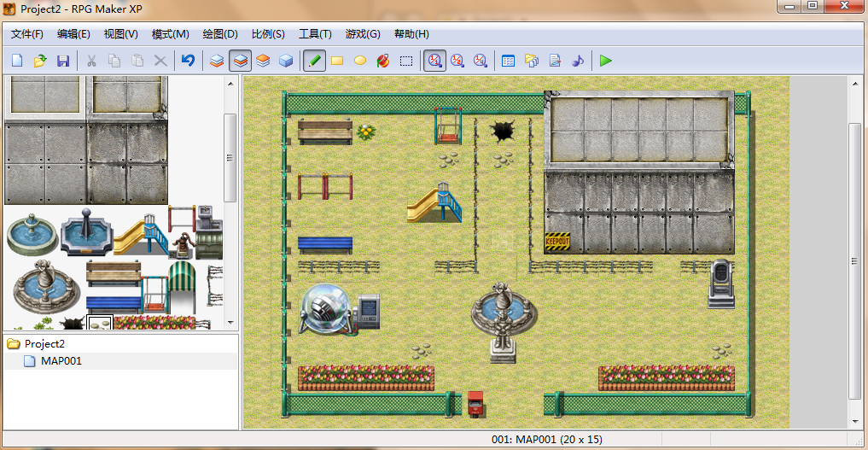Click the status bar text 001: MAP001 (20 x 15)
This screenshot has width=868, height=450.
(547, 440)
